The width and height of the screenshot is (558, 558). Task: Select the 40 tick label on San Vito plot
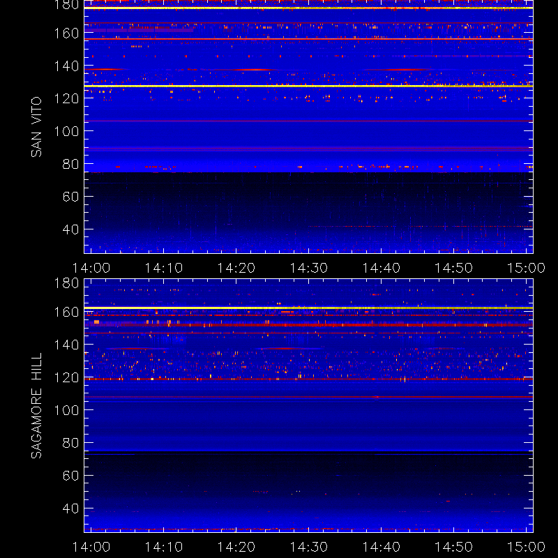pyautogui.click(x=70, y=229)
